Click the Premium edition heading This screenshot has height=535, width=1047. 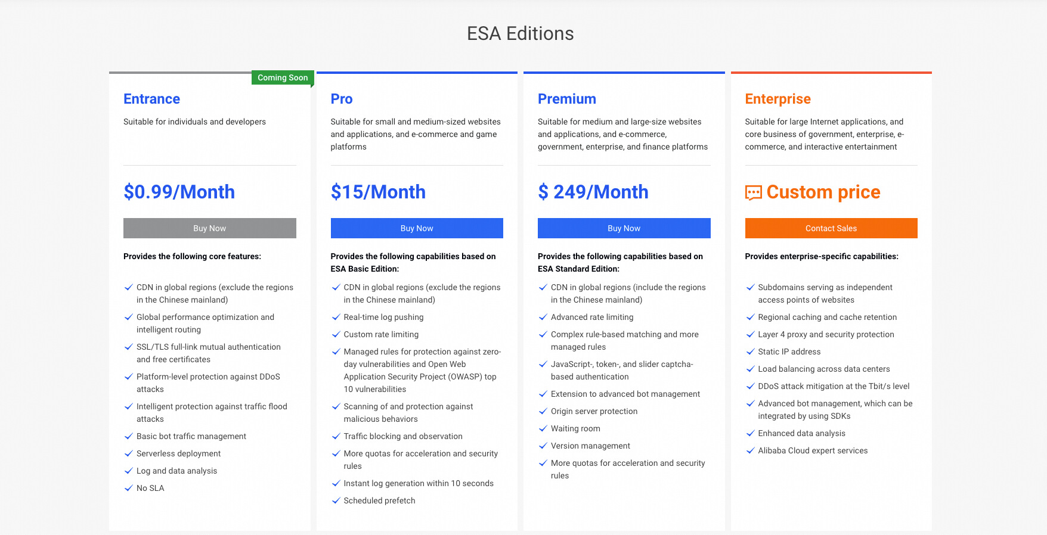[x=566, y=99]
